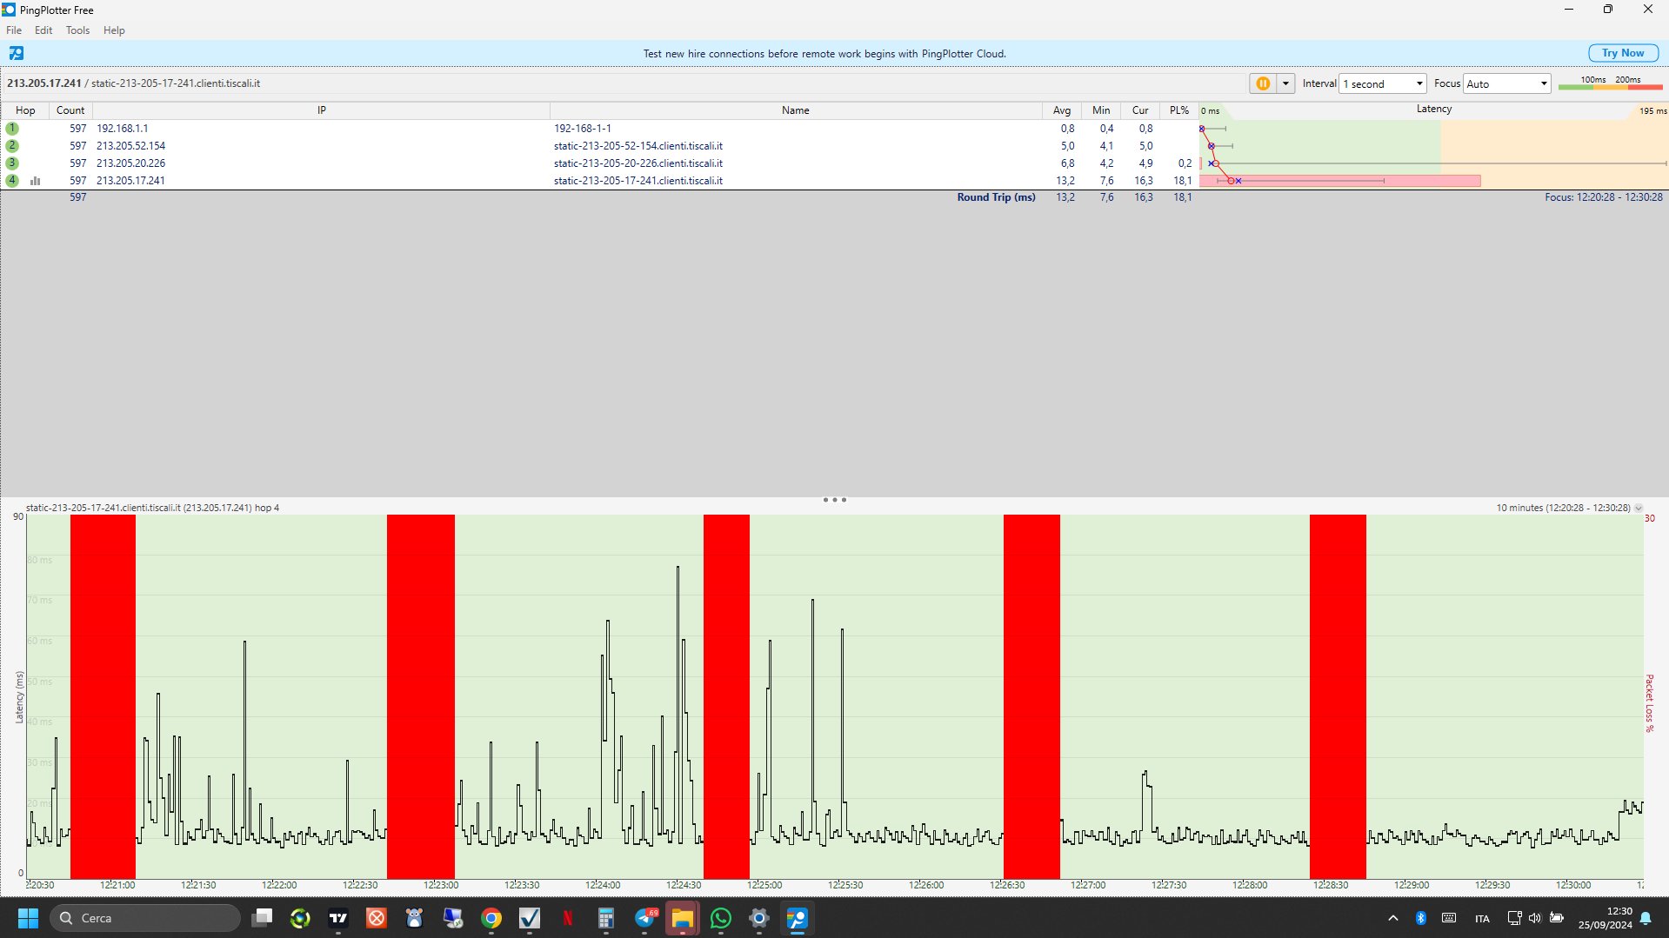Screen dimensions: 1669x938
Task: Open Google Chrome from the taskbar
Action: click(x=491, y=918)
